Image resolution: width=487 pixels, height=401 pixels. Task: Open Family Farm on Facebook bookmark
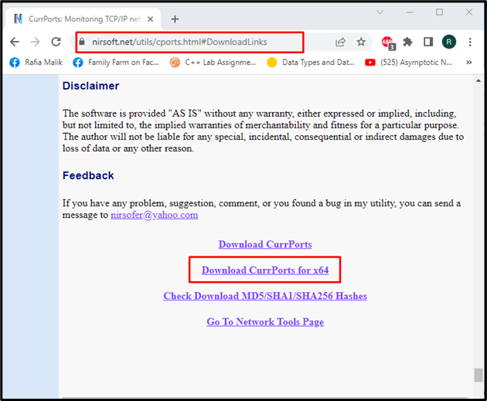click(x=116, y=63)
